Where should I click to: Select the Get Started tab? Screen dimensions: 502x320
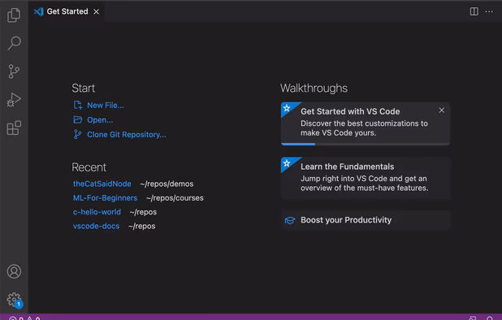tap(67, 11)
